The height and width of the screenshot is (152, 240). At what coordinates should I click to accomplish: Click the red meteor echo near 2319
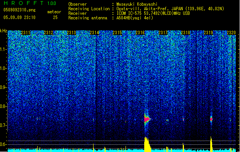point(211,119)
